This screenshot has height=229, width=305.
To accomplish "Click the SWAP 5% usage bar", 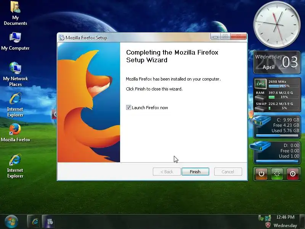I will [283, 108].
